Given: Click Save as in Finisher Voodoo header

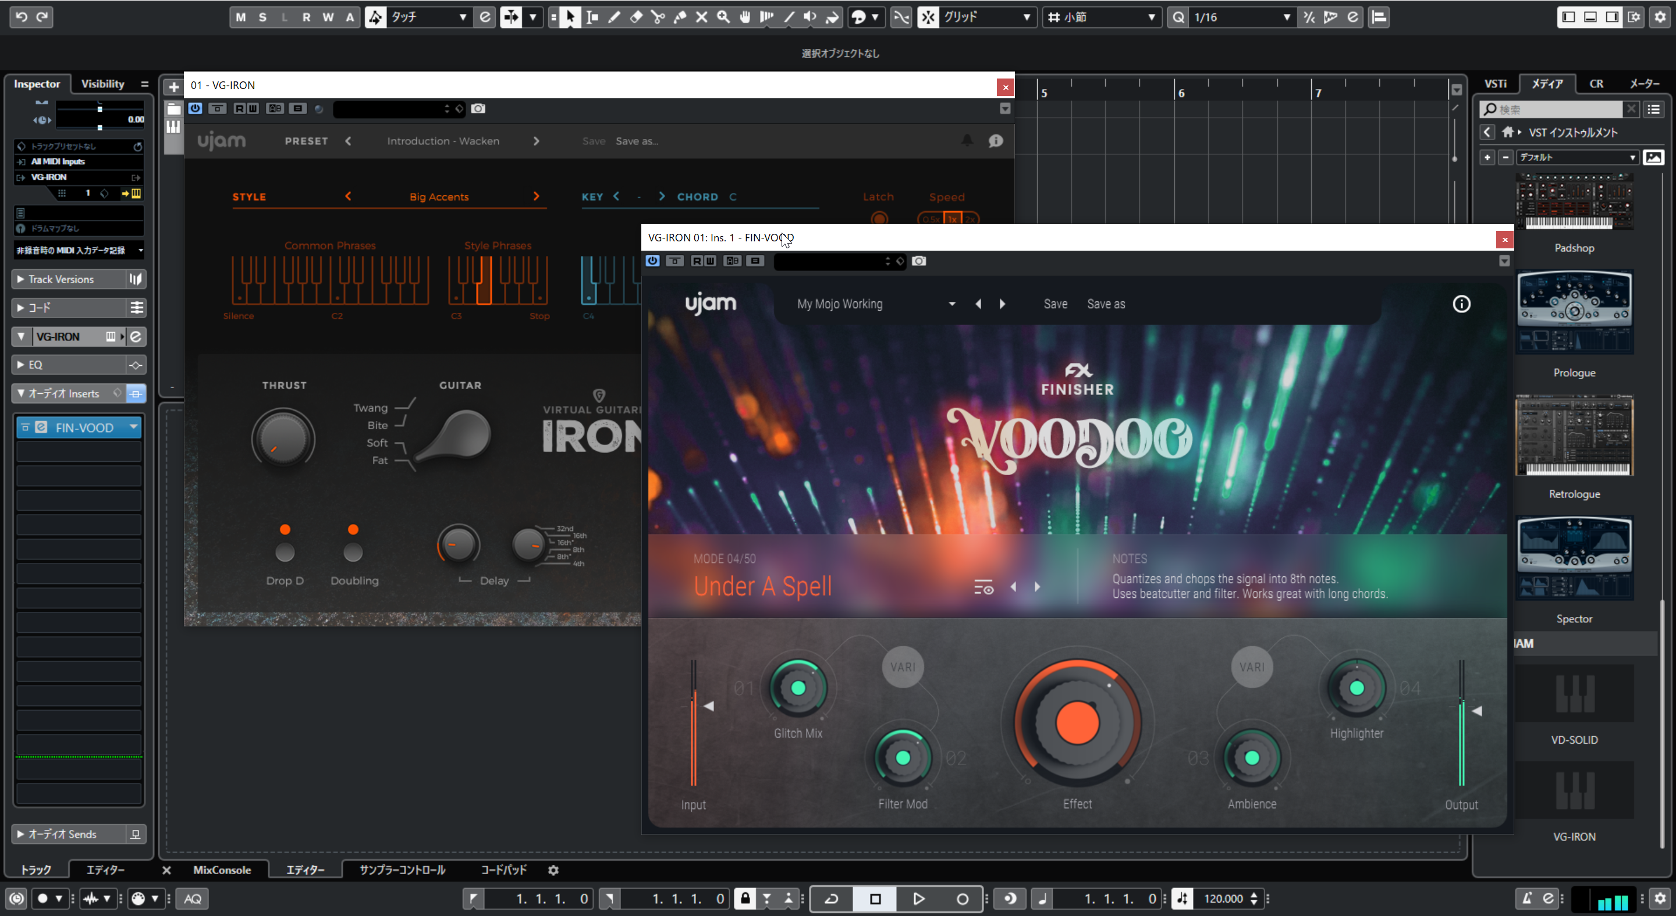Looking at the screenshot, I should coord(1106,304).
